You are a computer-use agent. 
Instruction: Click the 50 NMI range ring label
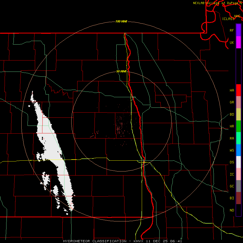tap(121, 72)
